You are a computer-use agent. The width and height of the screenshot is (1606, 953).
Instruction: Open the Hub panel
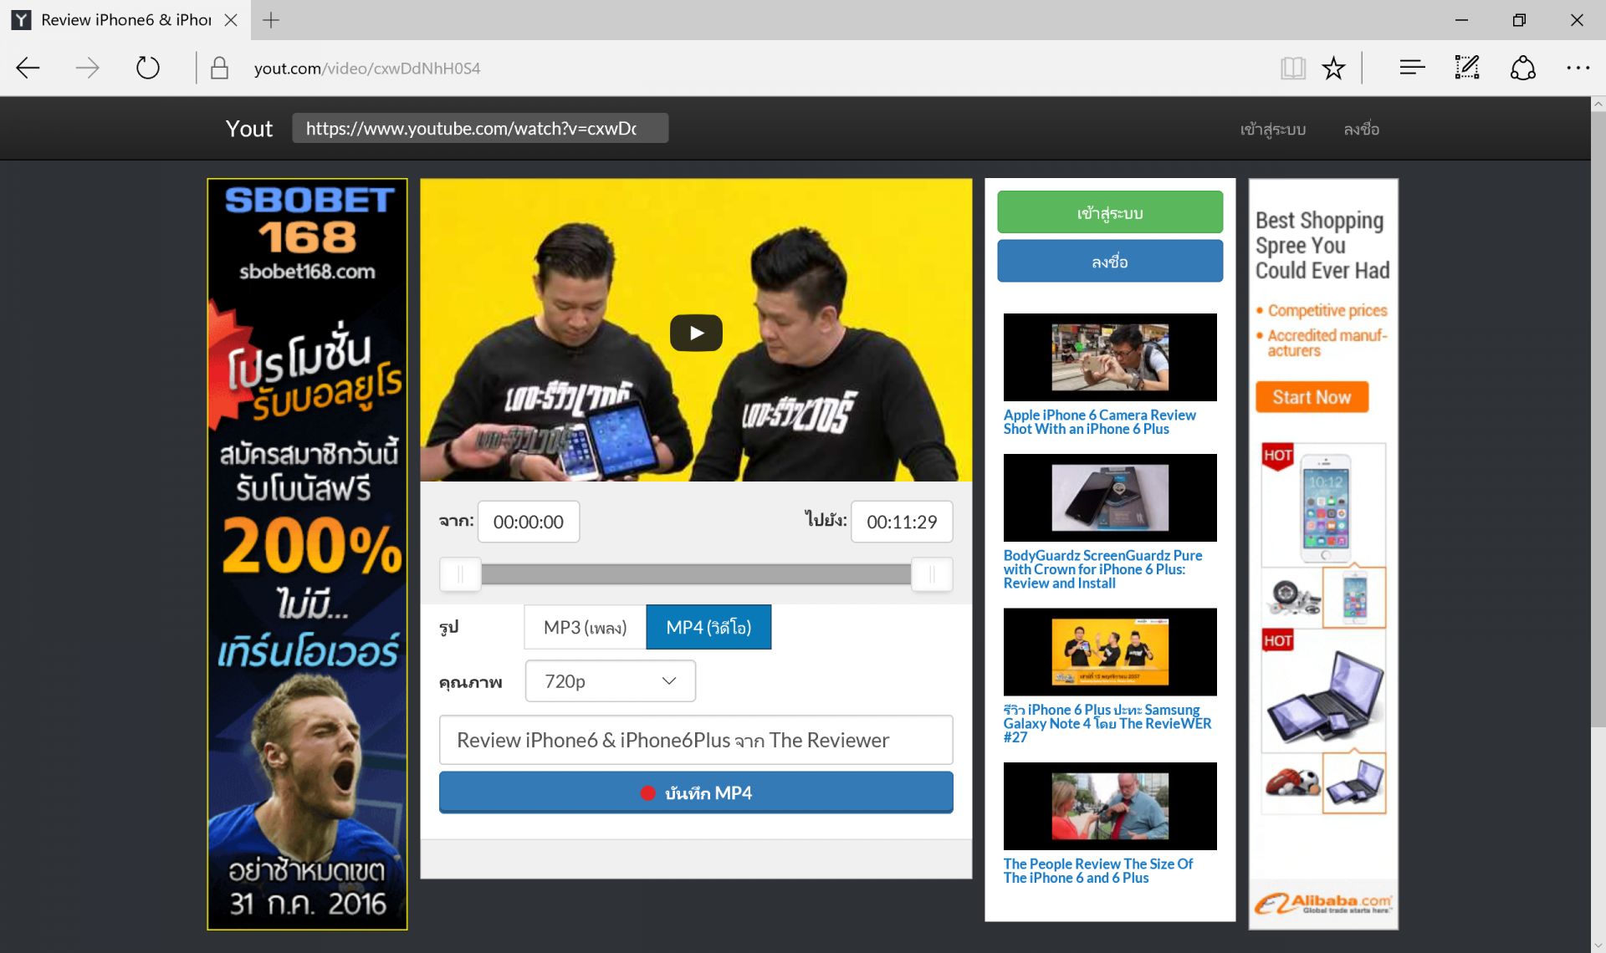point(1412,68)
